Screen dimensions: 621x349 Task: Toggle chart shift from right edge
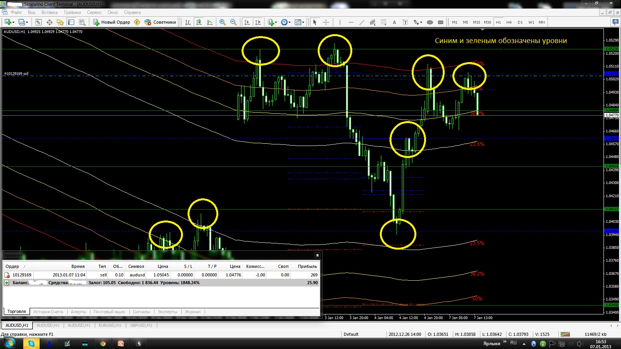click(258, 22)
